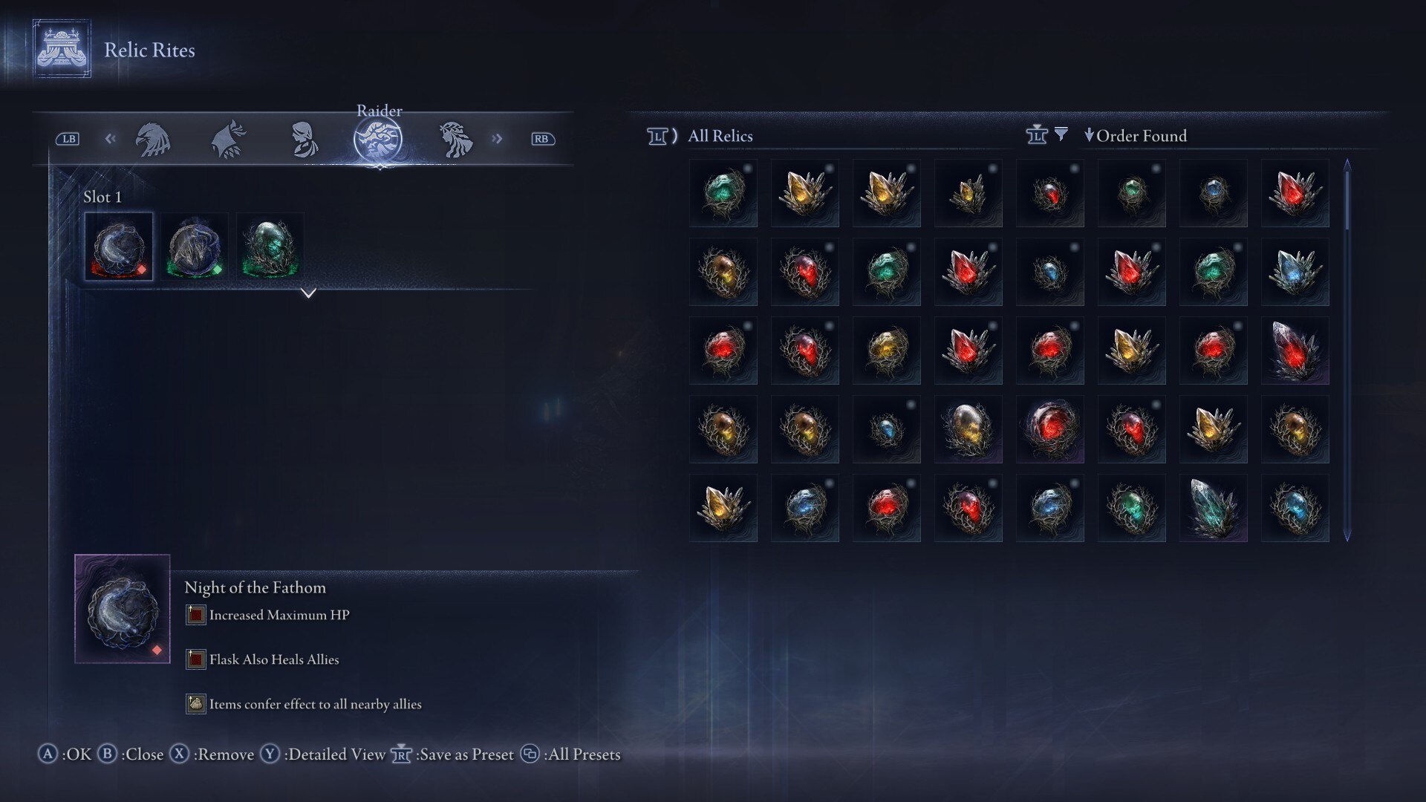Click the filter funnel icon
Image resolution: width=1426 pixels, height=802 pixels.
coord(1061,134)
